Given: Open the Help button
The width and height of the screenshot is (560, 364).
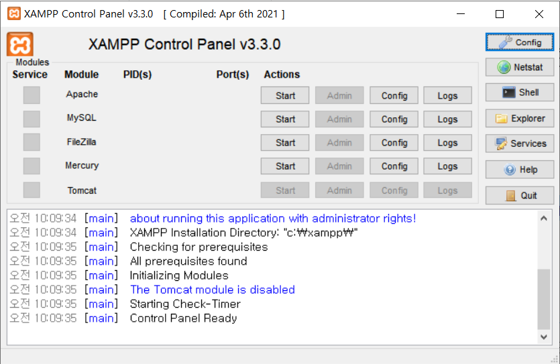Looking at the screenshot, I should 520,170.
